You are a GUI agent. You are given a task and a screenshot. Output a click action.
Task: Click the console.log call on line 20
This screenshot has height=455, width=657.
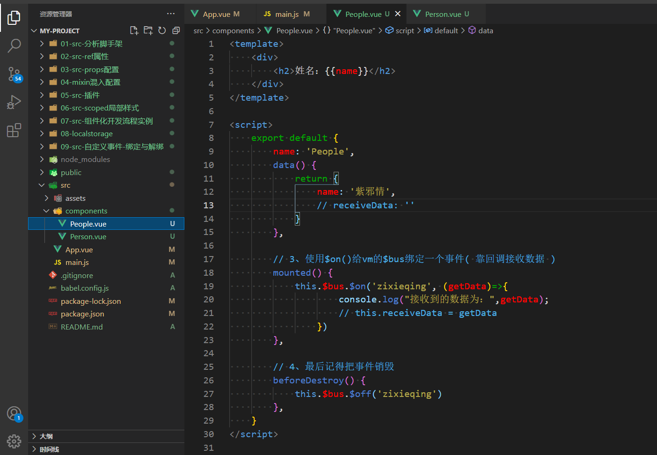click(369, 299)
